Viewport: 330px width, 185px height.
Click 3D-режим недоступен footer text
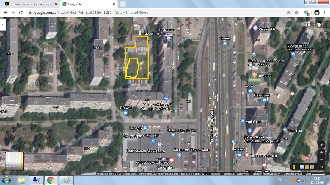pos(236,174)
